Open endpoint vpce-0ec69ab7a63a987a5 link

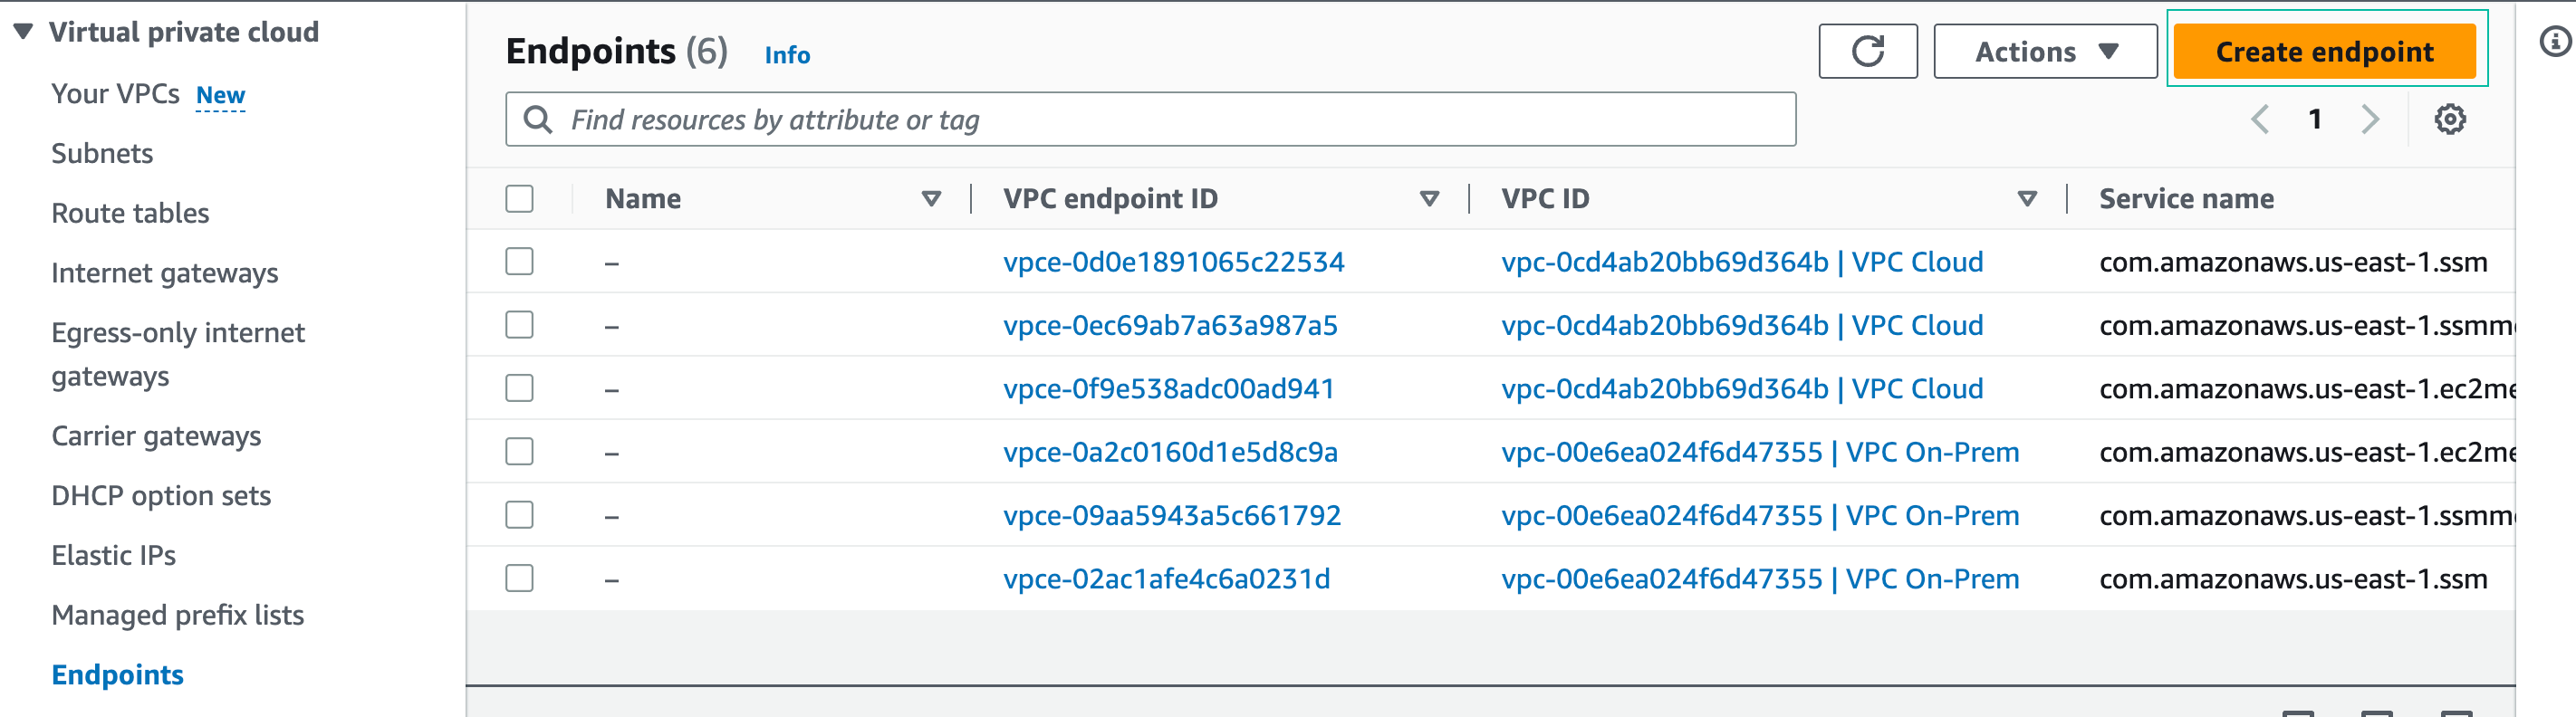pos(1169,326)
